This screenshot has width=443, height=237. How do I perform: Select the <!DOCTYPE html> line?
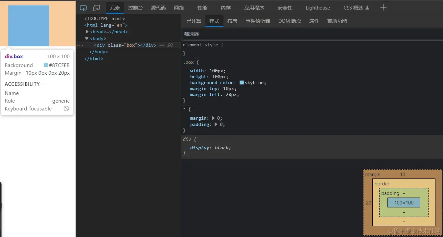point(105,18)
